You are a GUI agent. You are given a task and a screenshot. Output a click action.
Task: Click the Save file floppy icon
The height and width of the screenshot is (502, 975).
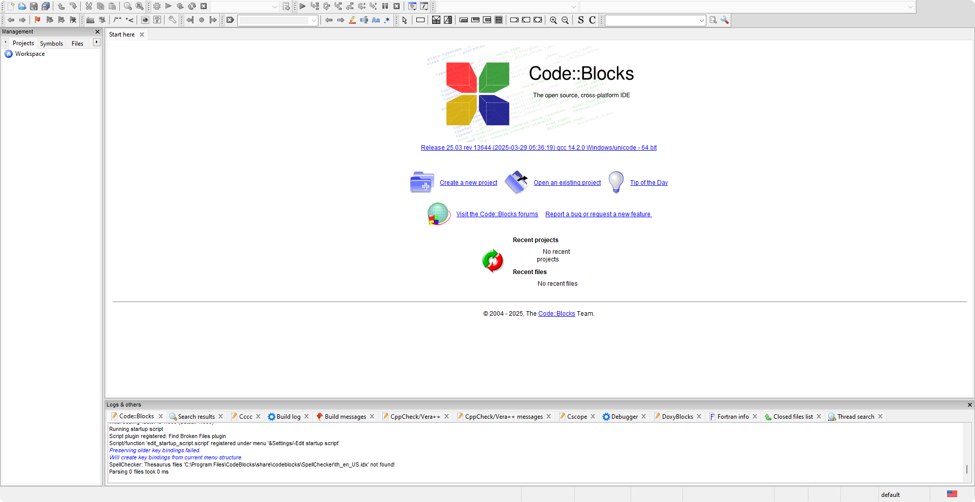[x=34, y=6]
